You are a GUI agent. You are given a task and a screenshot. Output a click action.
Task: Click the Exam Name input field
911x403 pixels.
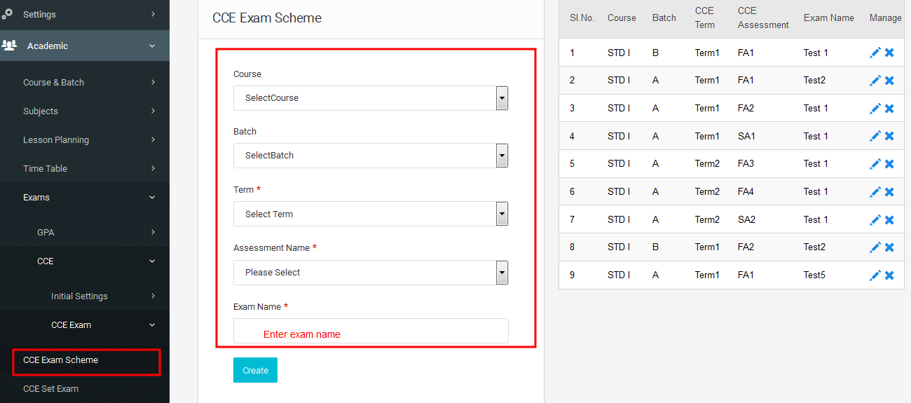pyautogui.click(x=371, y=332)
